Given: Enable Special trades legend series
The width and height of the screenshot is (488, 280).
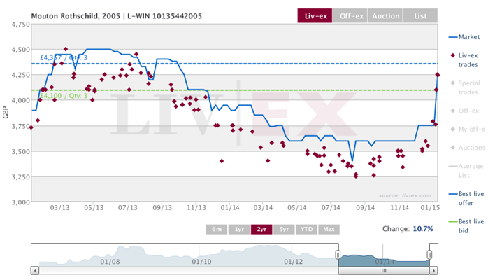Looking at the screenshot, I should coord(466,87).
